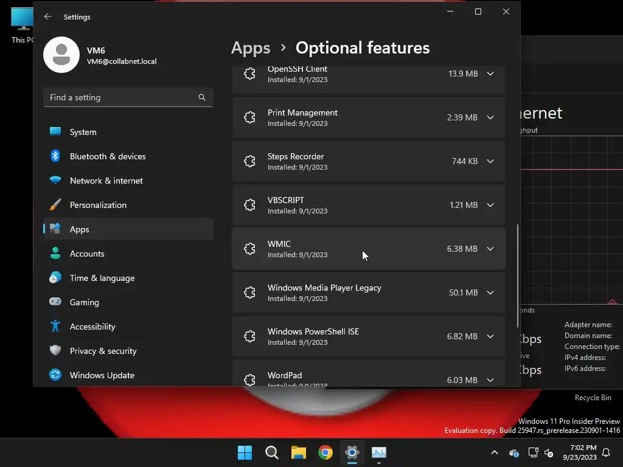Launch Google Chrome from the taskbar
The height and width of the screenshot is (467, 623).
click(325, 452)
